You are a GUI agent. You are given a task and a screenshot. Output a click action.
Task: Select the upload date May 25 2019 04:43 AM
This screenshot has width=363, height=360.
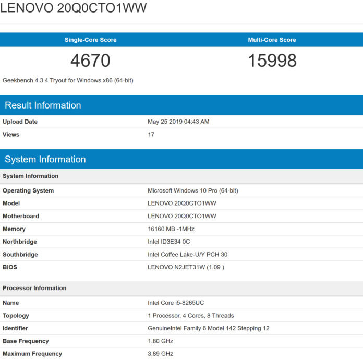pos(178,122)
